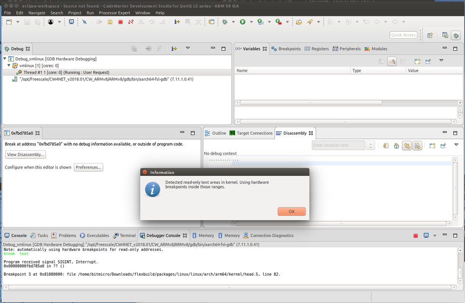Switch to the Peripherals tab
Viewport: 465px width, 303px height.
click(x=347, y=49)
